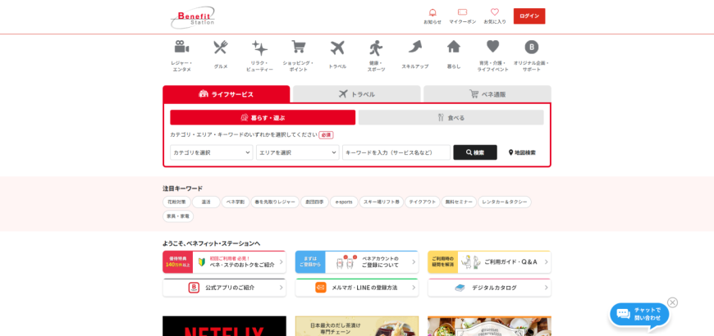Open 育児・介護・ライフイベント heart category
714x336 pixels.
pos(492,56)
